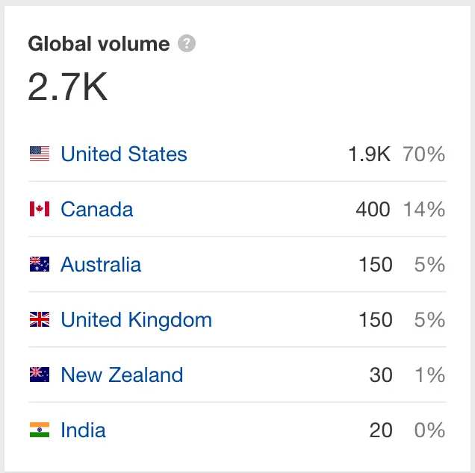
Task: Click the 70% share for United States
Action: (x=424, y=154)
